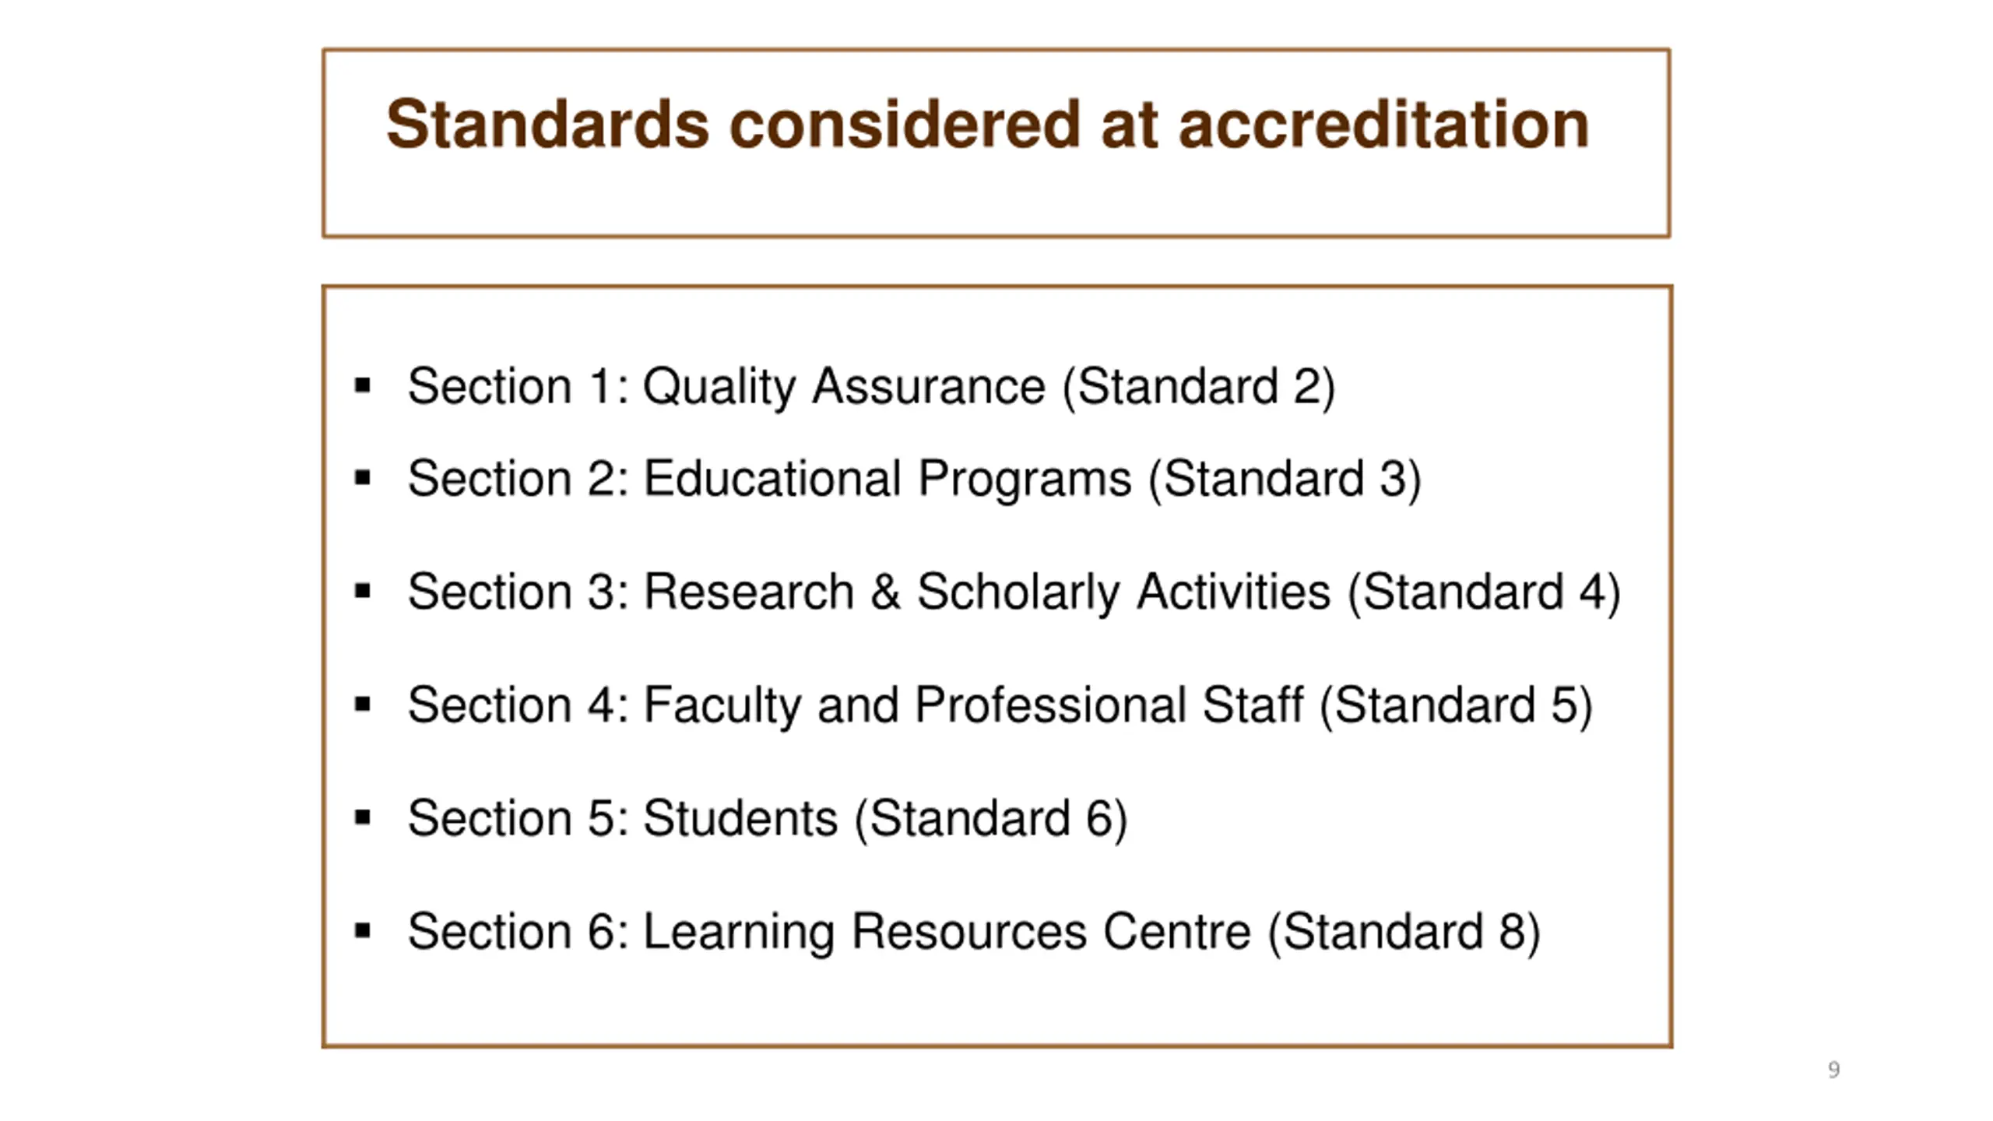This screenshot has height=1121, width=1993.
Task: Select the bullet marker before Section 4
Action: point(362,705)
